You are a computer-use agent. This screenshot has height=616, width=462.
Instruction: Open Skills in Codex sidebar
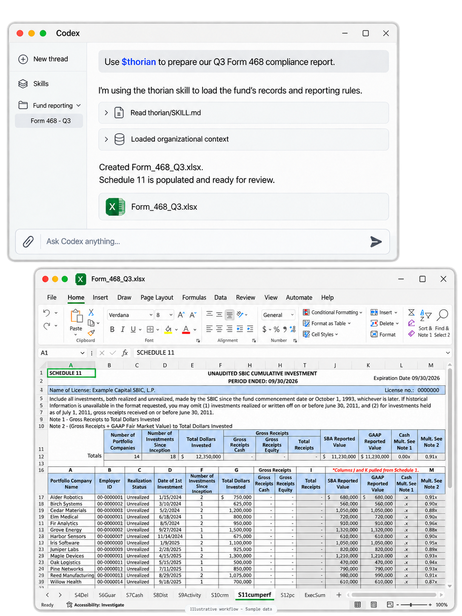34,84
